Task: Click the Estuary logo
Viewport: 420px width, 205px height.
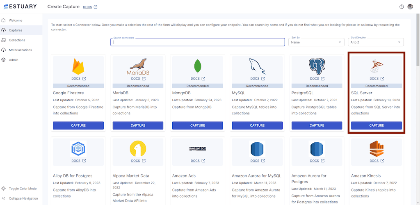Action: (20, 7)
